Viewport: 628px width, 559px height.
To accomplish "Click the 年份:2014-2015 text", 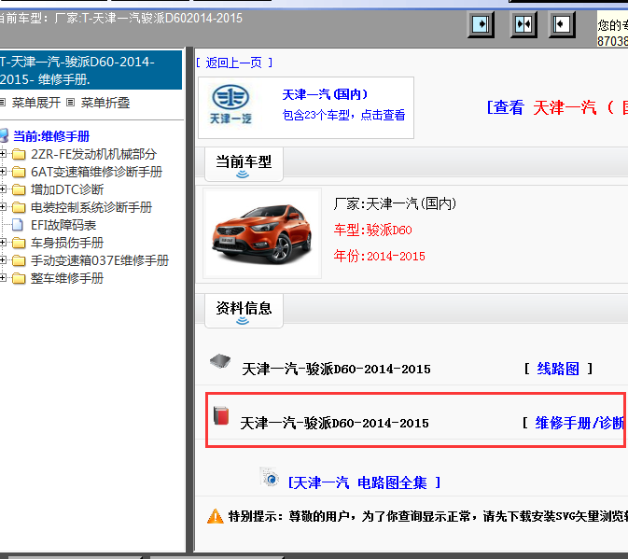I will [379, 256].
